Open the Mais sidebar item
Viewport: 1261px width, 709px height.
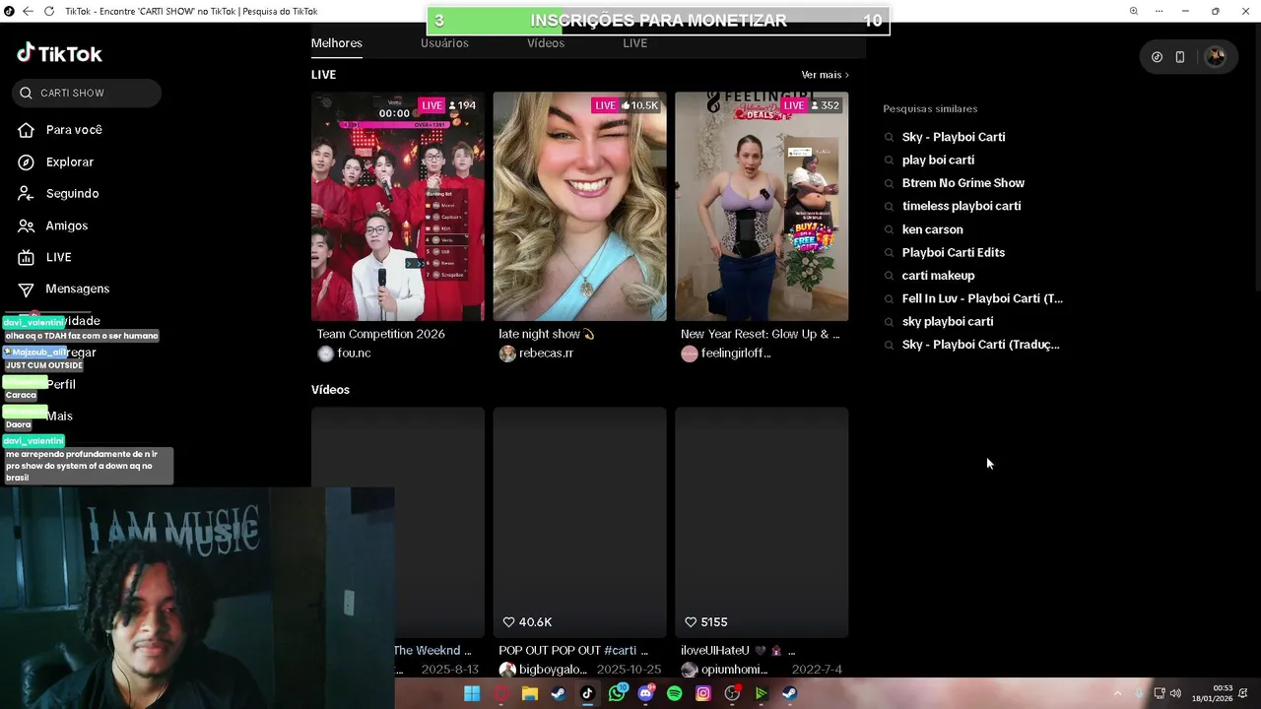click(x=59, y=416)
